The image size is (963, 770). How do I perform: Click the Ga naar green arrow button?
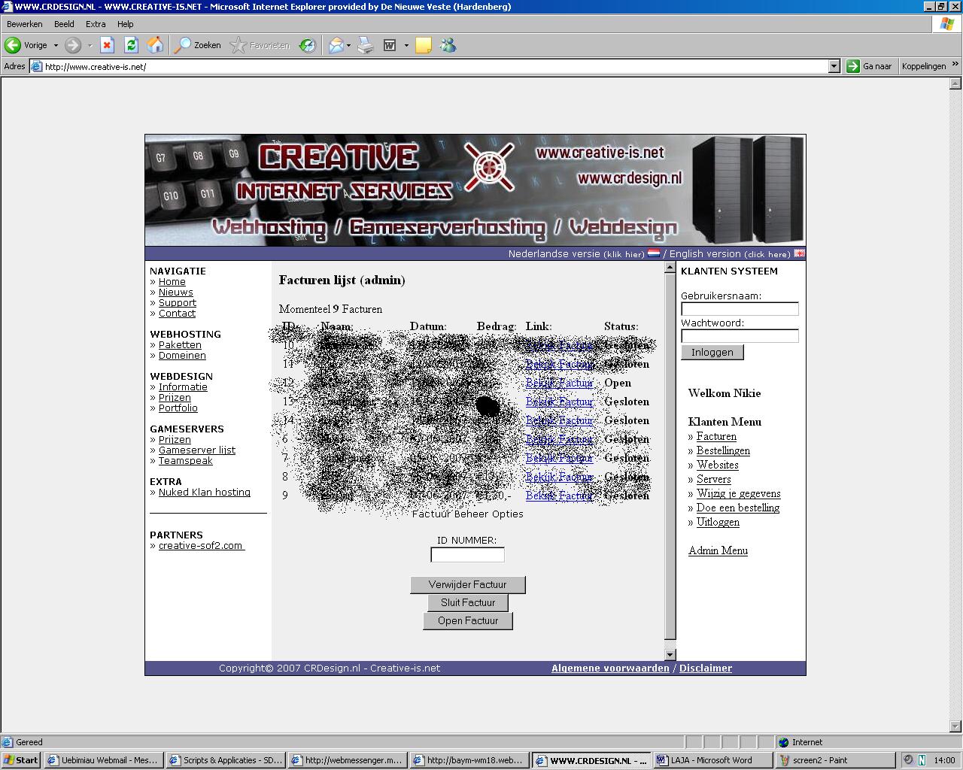click(852, 66)
